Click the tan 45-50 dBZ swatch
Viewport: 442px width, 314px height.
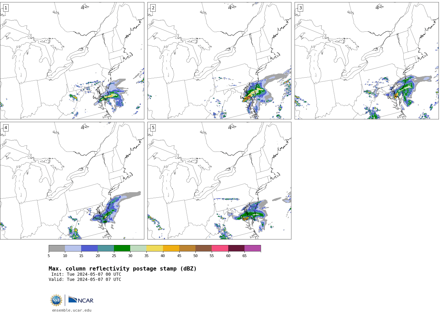coord(187,248)
